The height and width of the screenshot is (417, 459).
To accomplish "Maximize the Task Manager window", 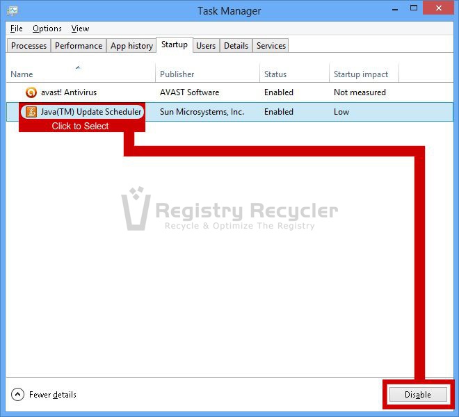I will 414,8.
